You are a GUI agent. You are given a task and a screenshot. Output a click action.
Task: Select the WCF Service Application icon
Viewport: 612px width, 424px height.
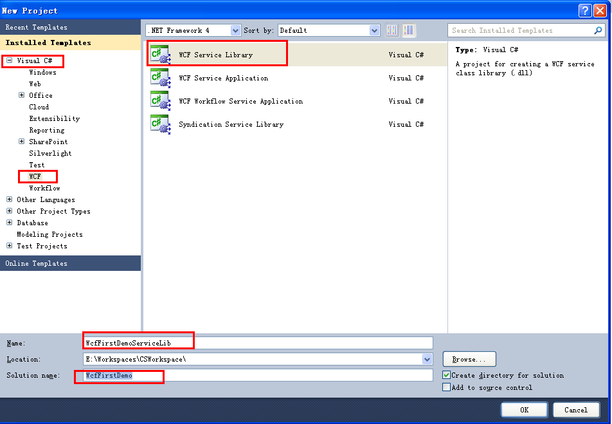pyautogui.click(x=159, y=78)
